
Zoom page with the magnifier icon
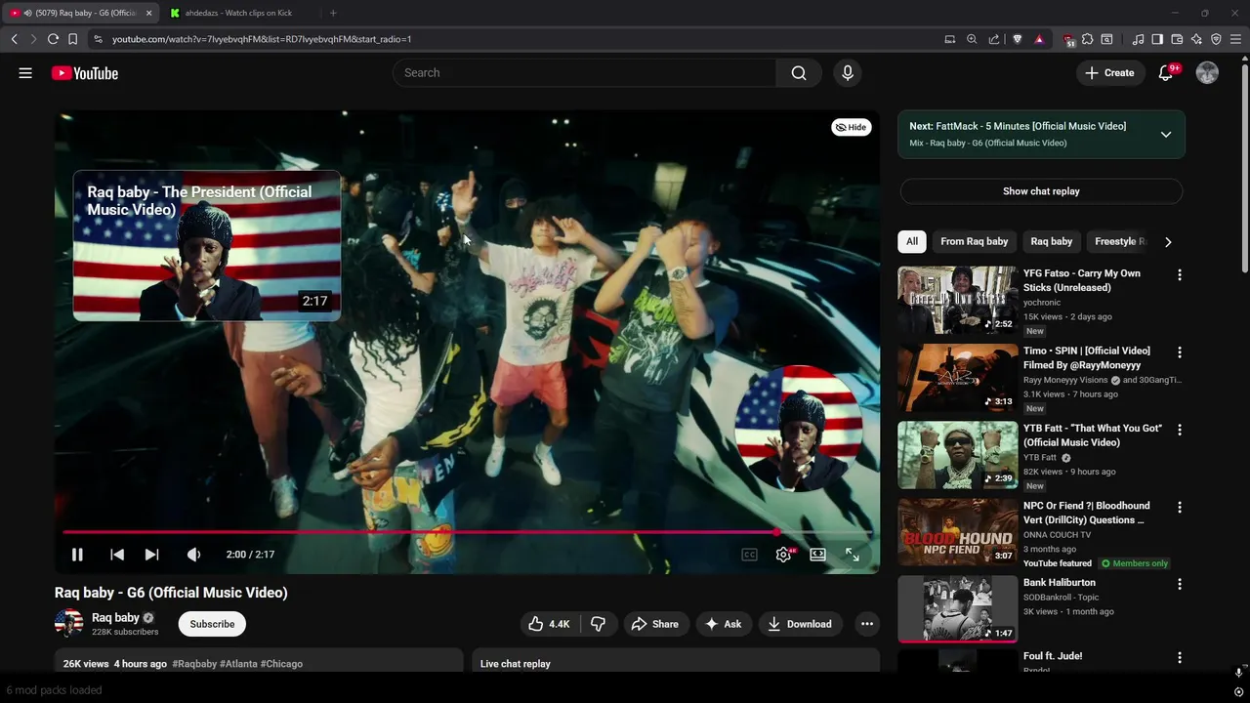(x=972, y=39)
